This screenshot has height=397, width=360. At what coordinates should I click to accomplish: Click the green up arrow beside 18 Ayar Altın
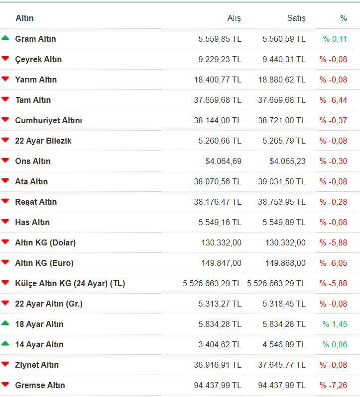coord(5,323)
